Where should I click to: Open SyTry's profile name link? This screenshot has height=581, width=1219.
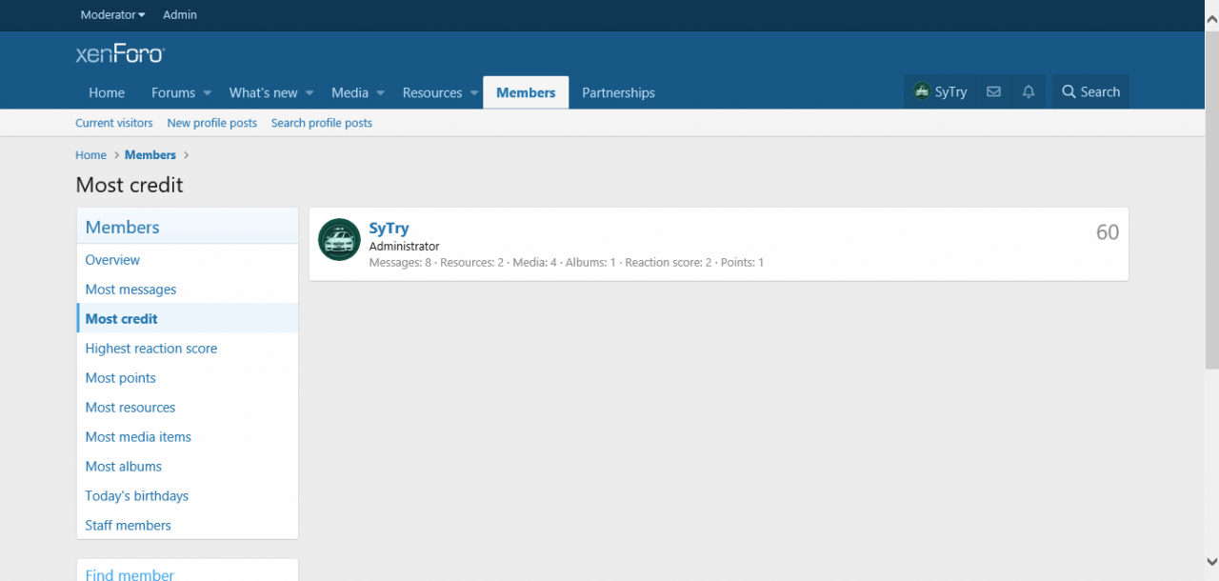click(x=389, y=229)
